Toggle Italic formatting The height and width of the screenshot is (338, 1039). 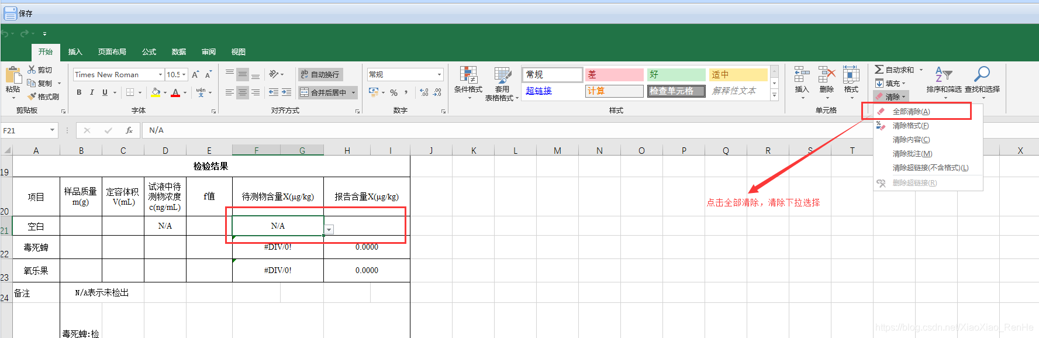pyautogui.click(x=92, y=92)
